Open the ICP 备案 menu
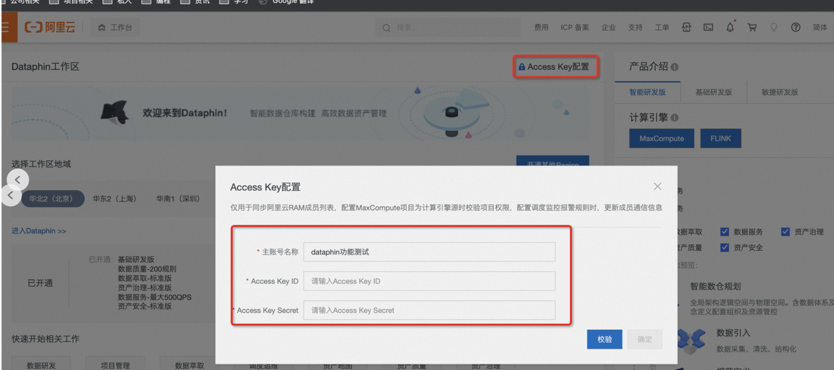Image resolution: width=834 pixels, height=370 pixels. coord(575,27)
